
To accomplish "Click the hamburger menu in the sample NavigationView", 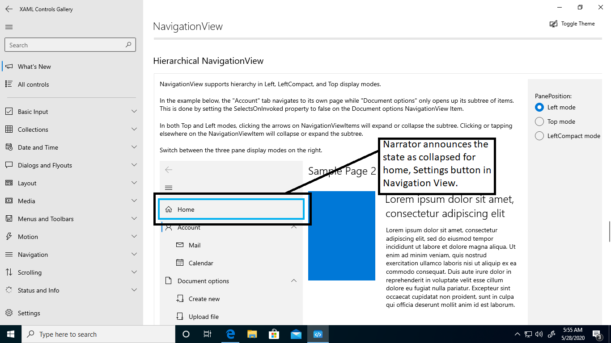I will 169,187.
